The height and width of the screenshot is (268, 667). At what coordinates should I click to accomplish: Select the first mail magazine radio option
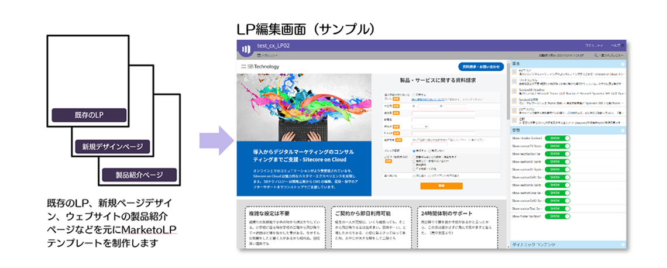[414, 150]
